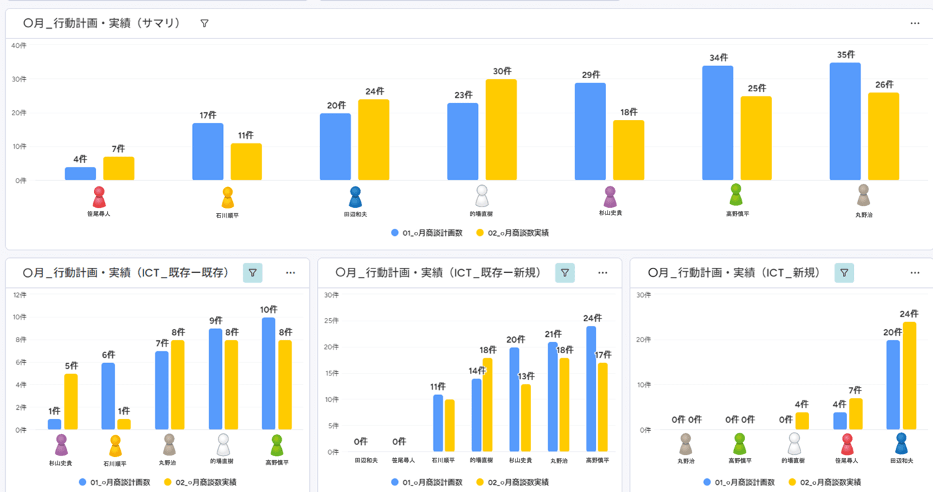
Task: Click blue 10件 bar in ICT_既存ー既存 chart
Action: 268,373
